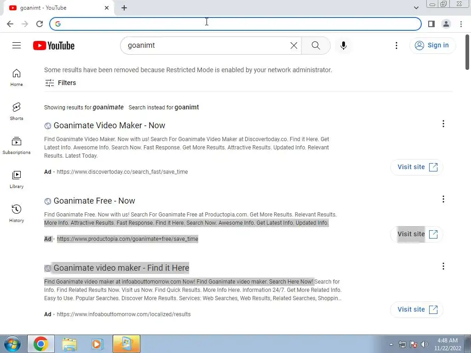This screenshot has height=353, width=471.
Task: Open Chrome profile avatar
Action: pyautogui.click(x=446, y=24)
